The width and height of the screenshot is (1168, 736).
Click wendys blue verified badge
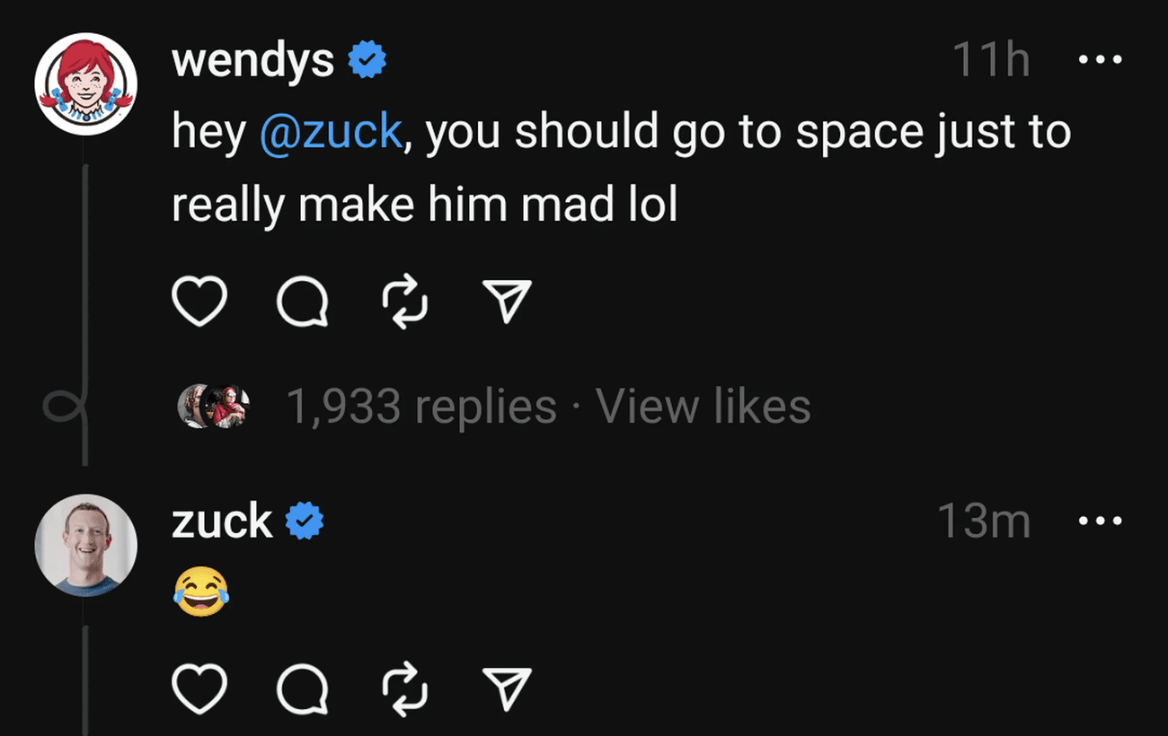pos(367,61)
